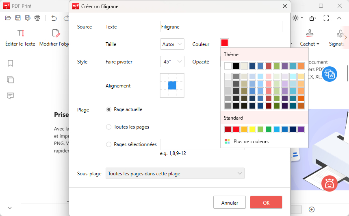
Task: Select the Page actuelle radio button
Action: (108, 109)
